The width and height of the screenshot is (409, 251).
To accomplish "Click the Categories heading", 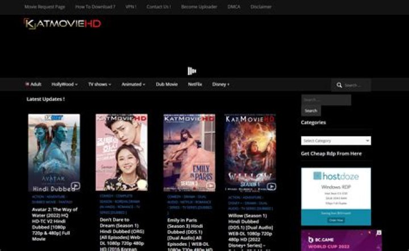I will pos(313,123).
